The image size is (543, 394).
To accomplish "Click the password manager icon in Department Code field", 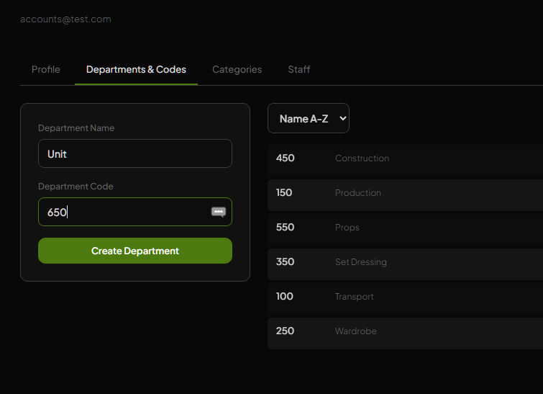I will (219, 212).
